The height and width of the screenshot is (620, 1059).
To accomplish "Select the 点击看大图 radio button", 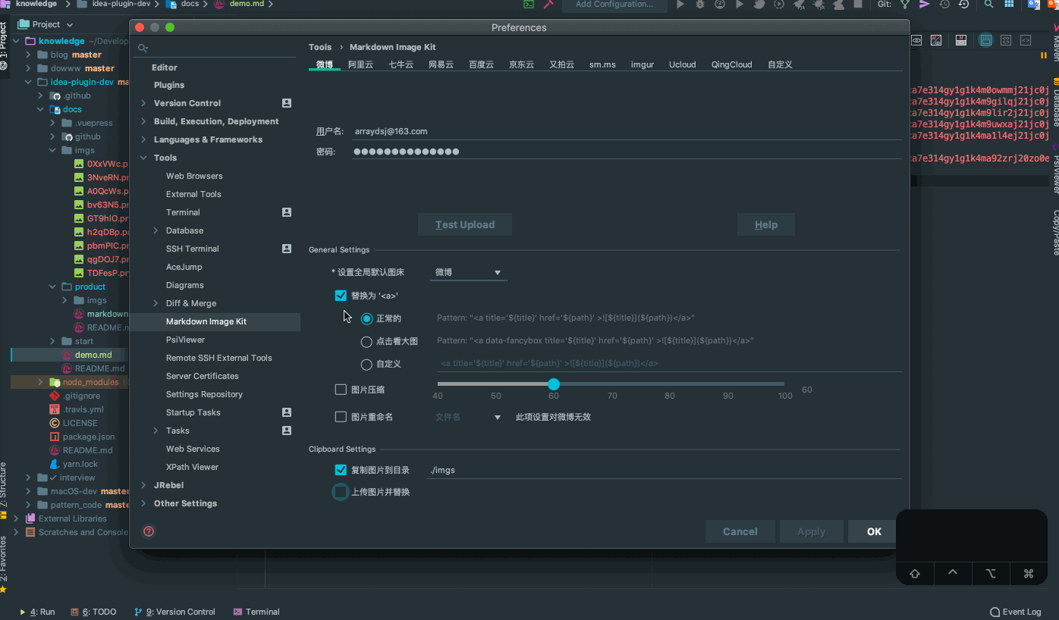I will (x=366, y=342).
